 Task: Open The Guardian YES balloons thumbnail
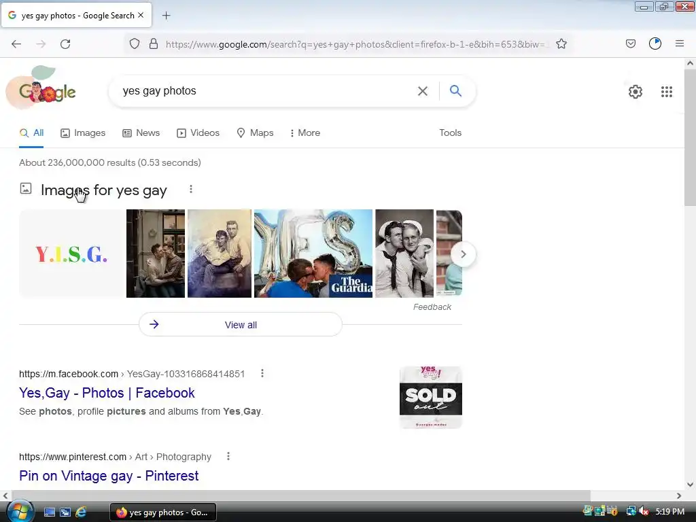click(x=313, y=254)
